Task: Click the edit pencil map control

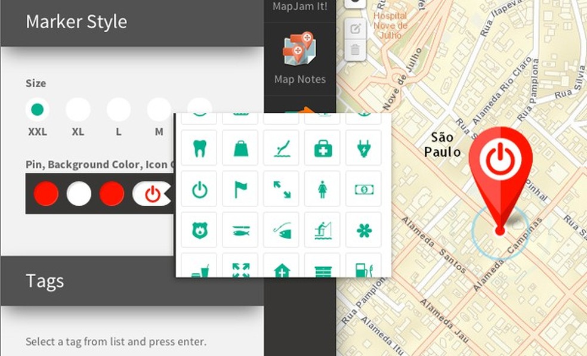Action: coord(355,29)
